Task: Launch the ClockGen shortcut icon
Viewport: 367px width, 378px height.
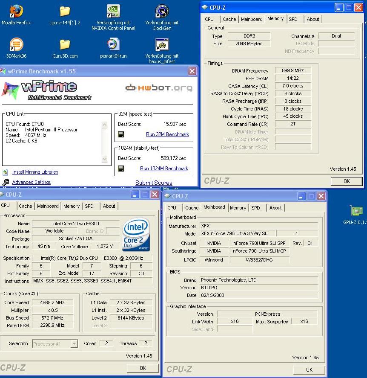Action: (x=162, y=11)
